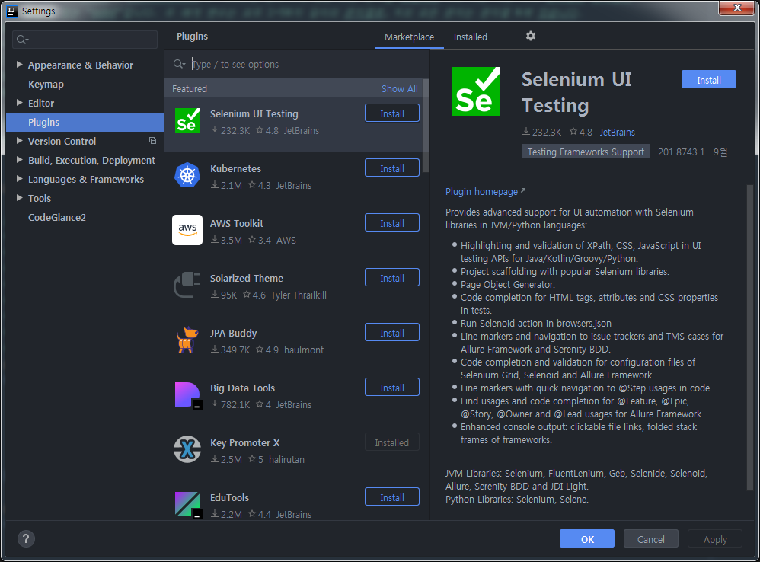Click the Selenium UI Testing list icon
Image resolution: width=760 pixels, height=562 pixels.
tap(187, 120)
